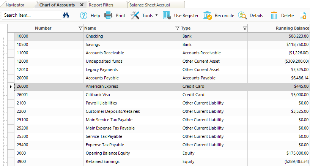Switch to the Navigator tab

pos(15,5)
